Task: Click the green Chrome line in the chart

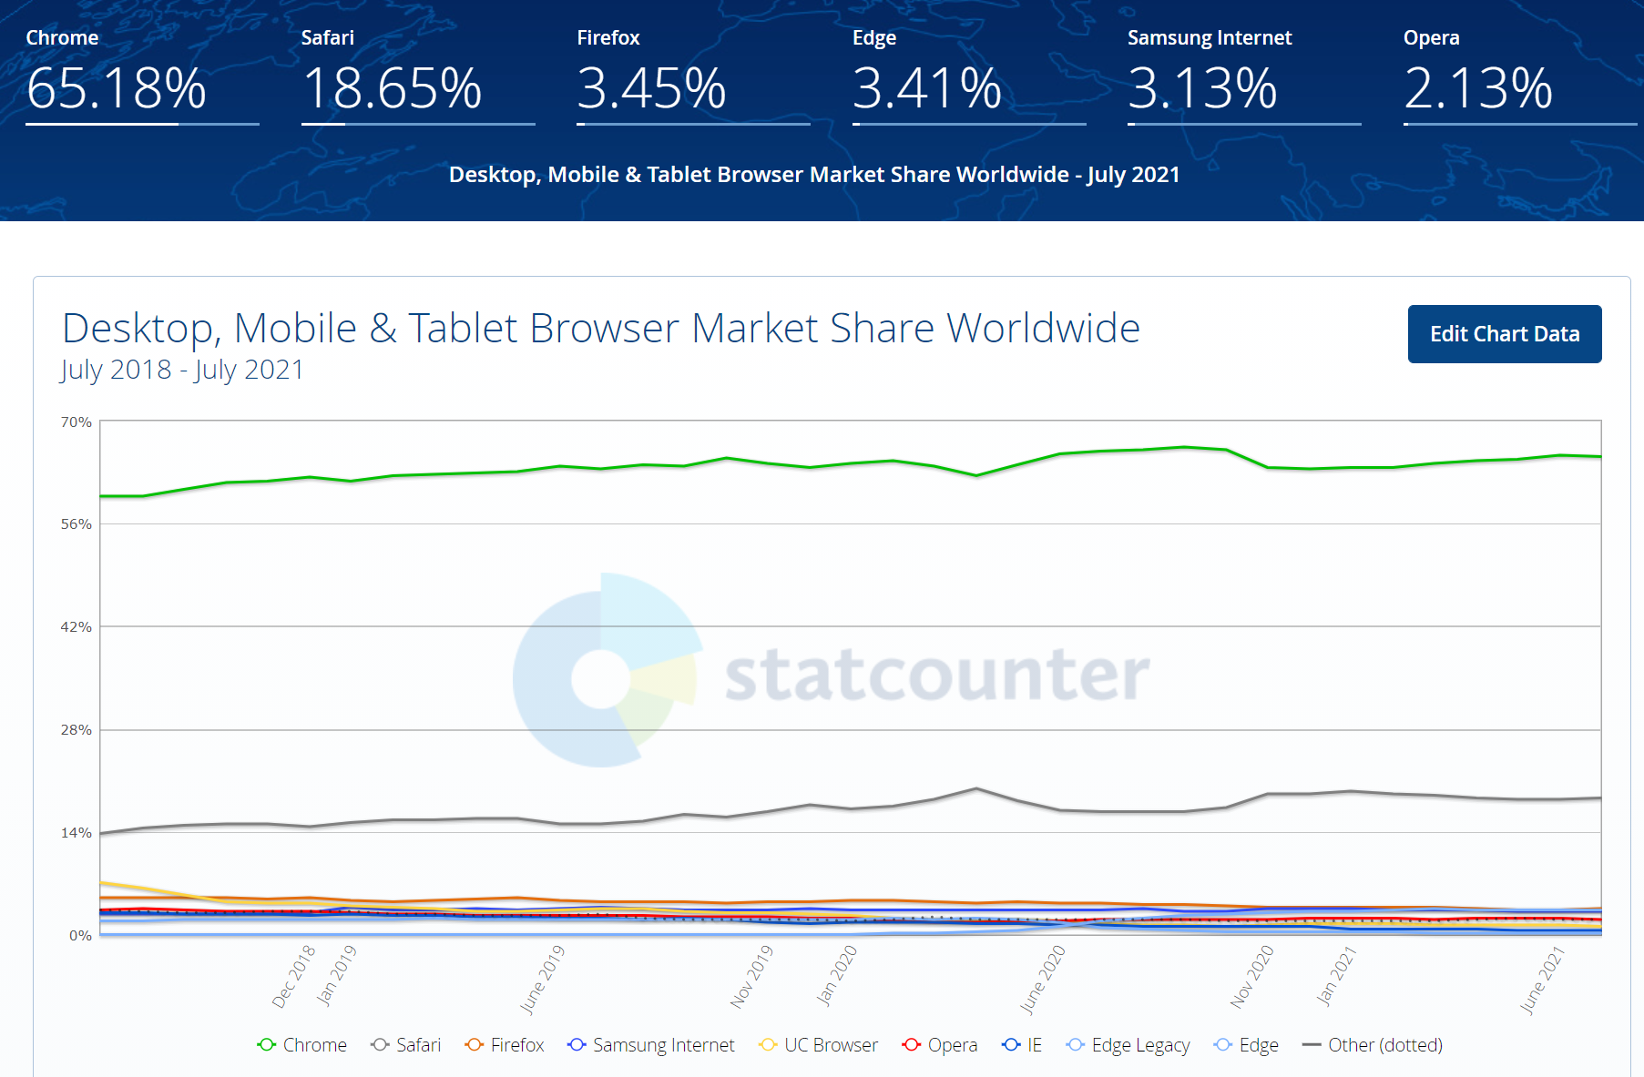Action: (852, 464)
